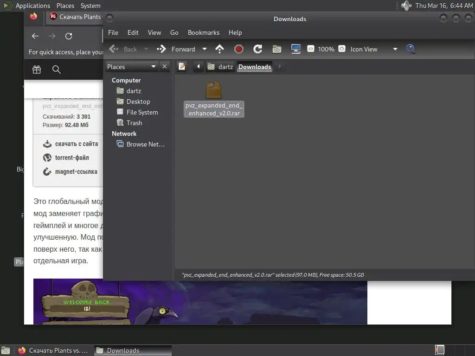This screenshot has width=475, height=356.
Task: Go up to the parent folder
Action: pos(219,49)
